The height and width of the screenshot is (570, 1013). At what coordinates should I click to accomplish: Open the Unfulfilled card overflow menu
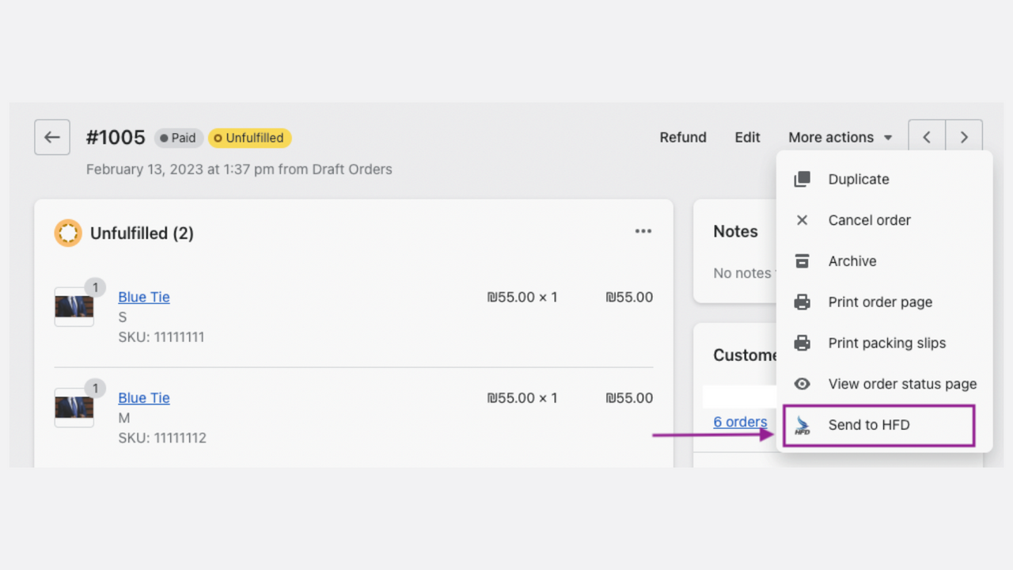point(643,230)
